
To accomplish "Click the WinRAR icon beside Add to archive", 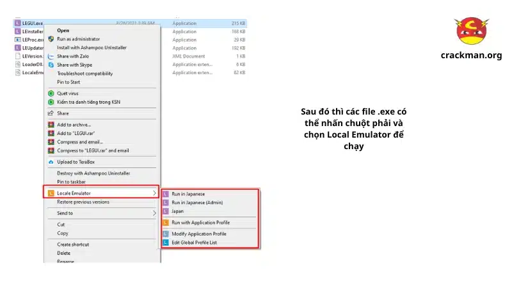I will 51,125.
